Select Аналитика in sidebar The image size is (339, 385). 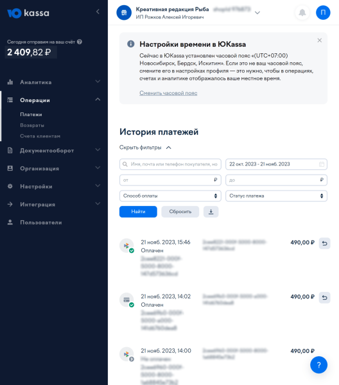(x=36, y=82)
